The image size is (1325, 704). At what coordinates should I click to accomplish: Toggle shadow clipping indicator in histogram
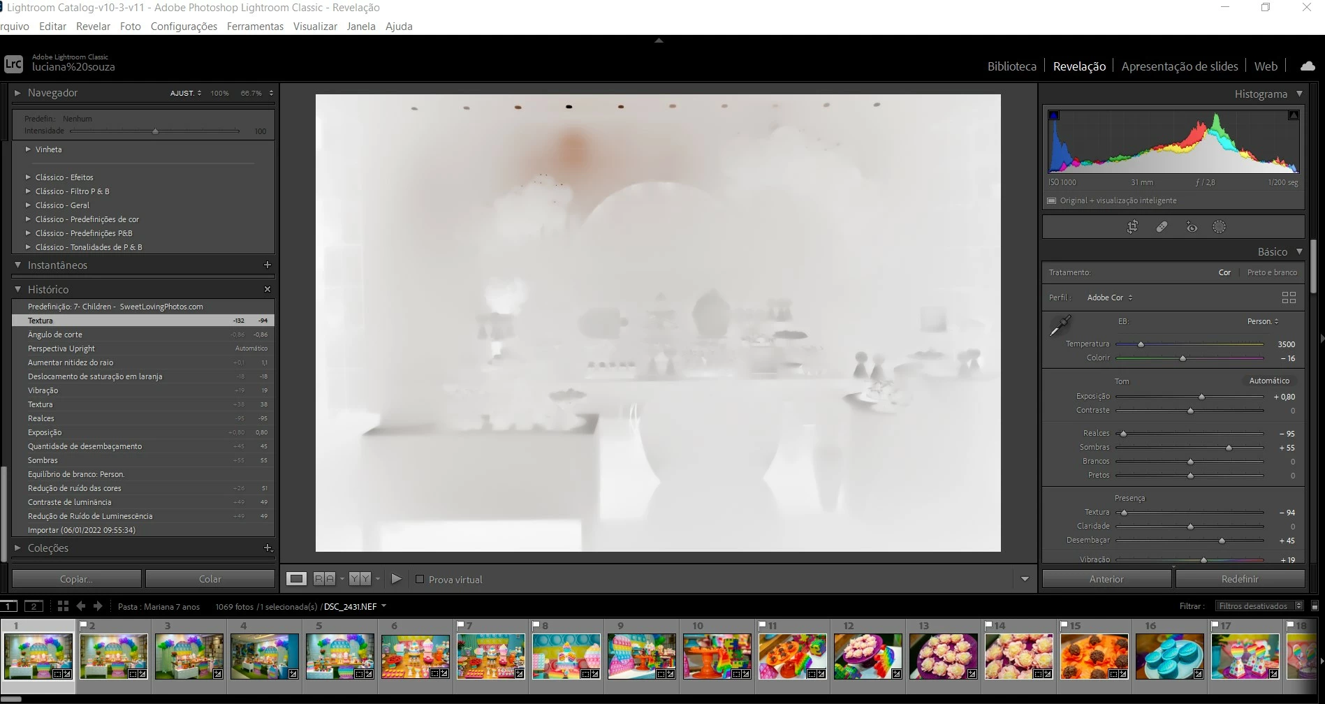pos(1054,115)
